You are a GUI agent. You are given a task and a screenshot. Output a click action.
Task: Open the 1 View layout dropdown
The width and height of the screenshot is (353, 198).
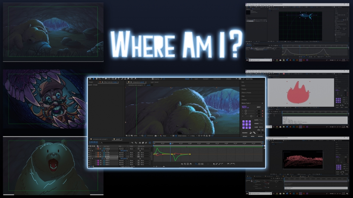(194, 136)
